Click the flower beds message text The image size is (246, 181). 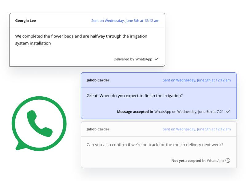[81, 40]
